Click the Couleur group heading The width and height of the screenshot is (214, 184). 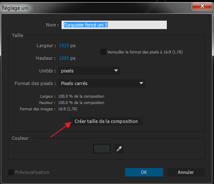[x=20, y=138]
